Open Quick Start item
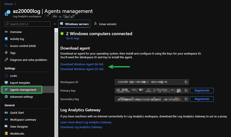The image size is (231, 137). click(17, 113)
